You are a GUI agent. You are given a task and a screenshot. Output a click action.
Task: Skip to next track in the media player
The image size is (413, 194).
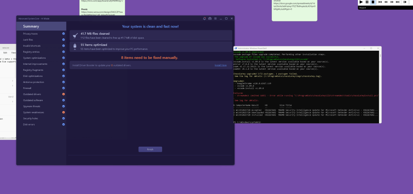point(398,2)
